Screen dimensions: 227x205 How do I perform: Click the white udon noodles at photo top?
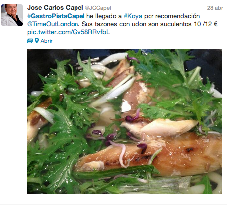114,58
